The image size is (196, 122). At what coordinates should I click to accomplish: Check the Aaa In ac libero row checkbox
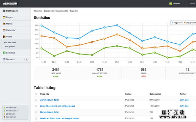click(x=36, y=118)
